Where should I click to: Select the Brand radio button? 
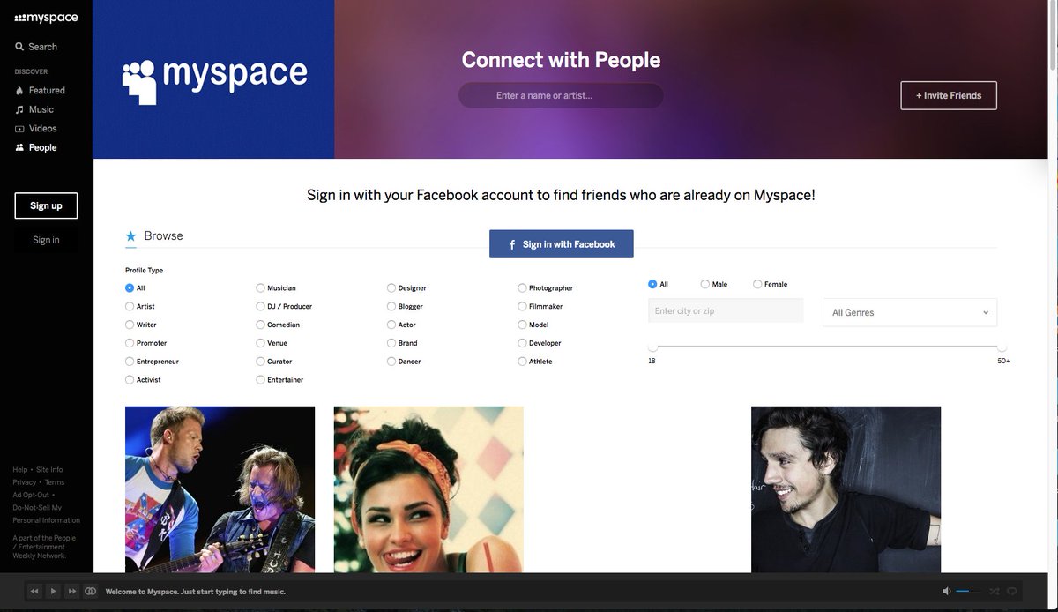tap(391, 343)
